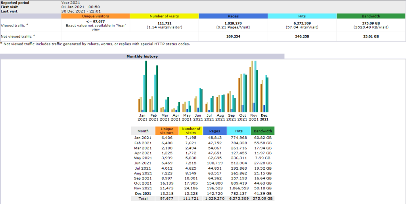
Task: Select the Jan 2021 label below the chart
Action: tap(142, 117)
